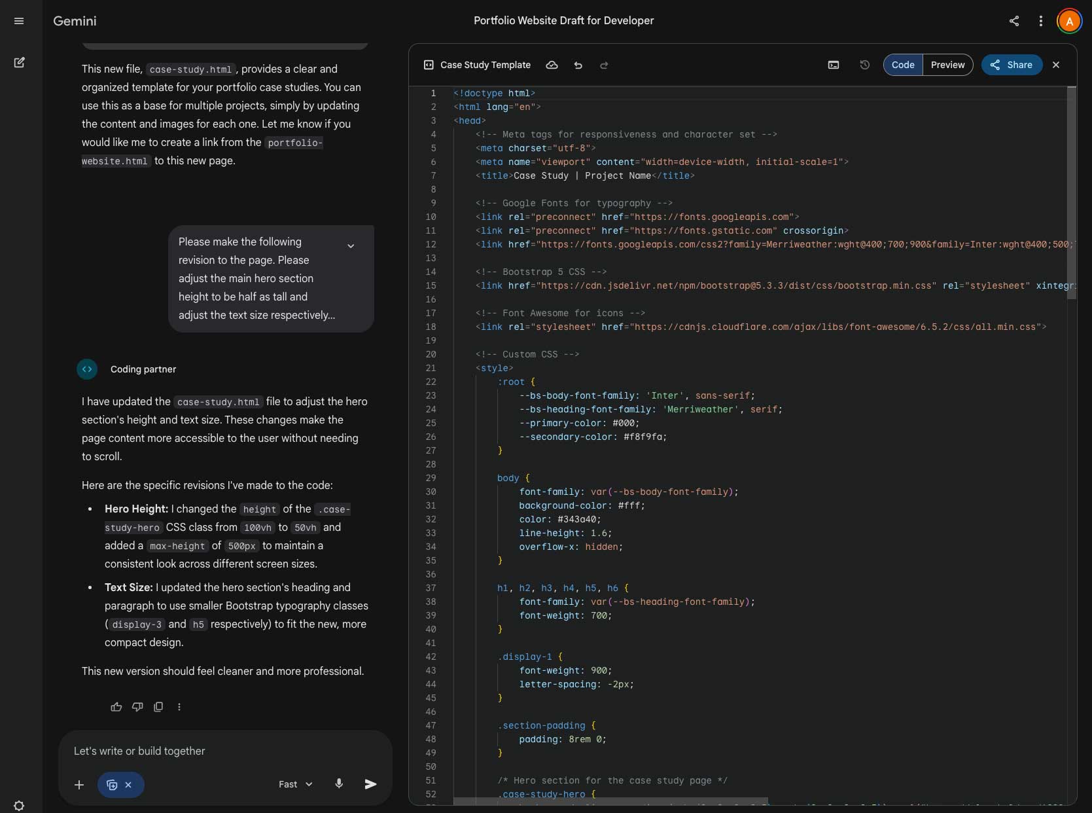This screenshot has height=813, width=1092.
Task: Open more options under the response
Action: coord(179,707)
